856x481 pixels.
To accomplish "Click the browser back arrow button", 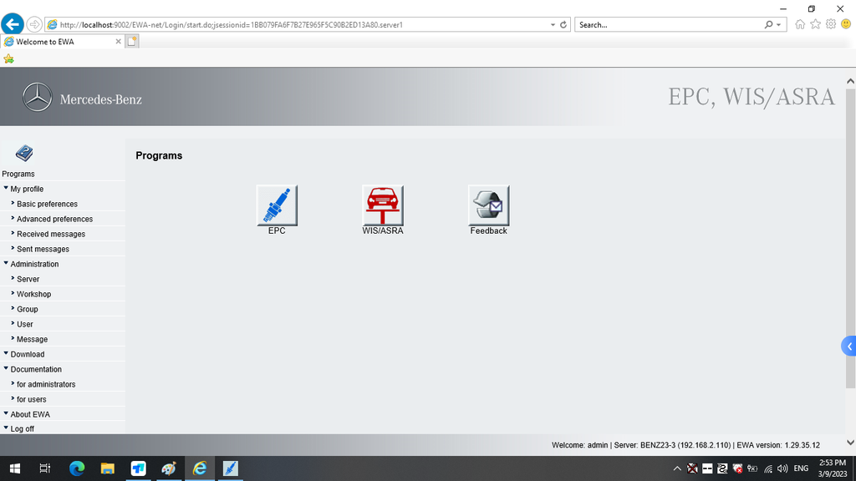I will [x=12, y=24].
